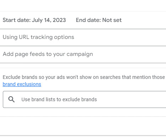Expand the Start date and End date section
166x138 pixels.
tap(83, 20)
